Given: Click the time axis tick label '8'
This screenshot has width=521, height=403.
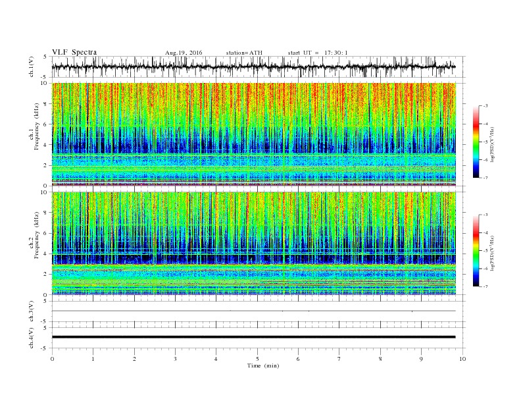Looking at the screenshot, I should 380,359.
